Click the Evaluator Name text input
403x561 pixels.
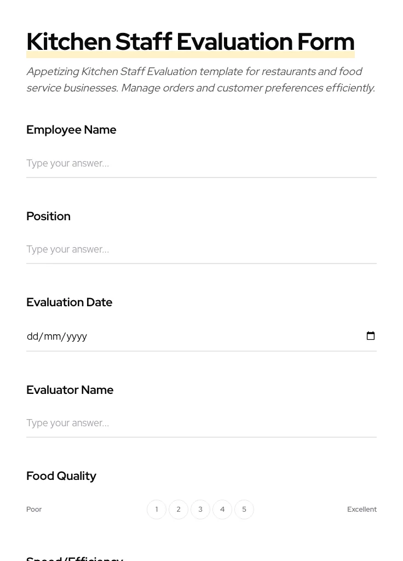click(x=201, y=423)
